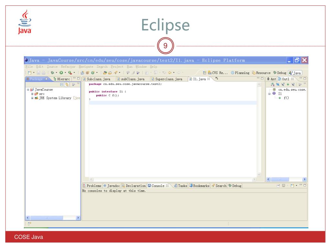Click the External Tools run icon

pos(70,73)
